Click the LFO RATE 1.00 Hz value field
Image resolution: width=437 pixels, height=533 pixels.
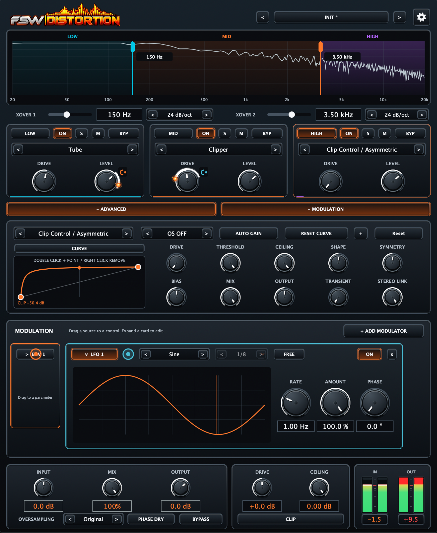296,426
